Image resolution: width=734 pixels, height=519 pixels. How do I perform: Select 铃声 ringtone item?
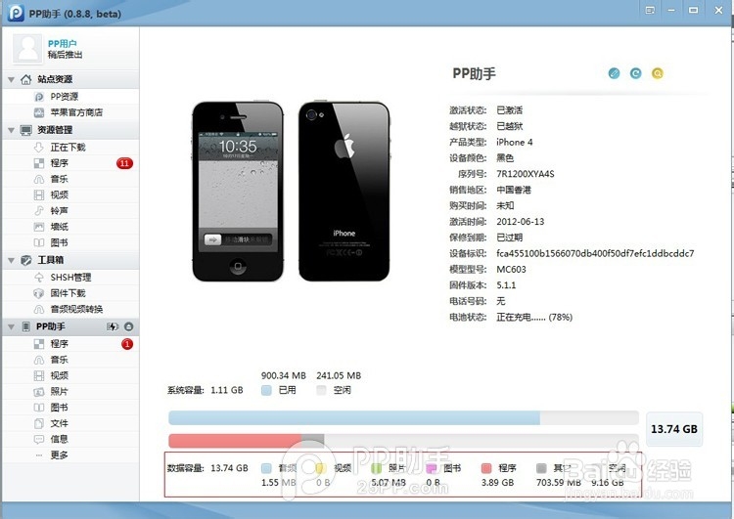70,211
